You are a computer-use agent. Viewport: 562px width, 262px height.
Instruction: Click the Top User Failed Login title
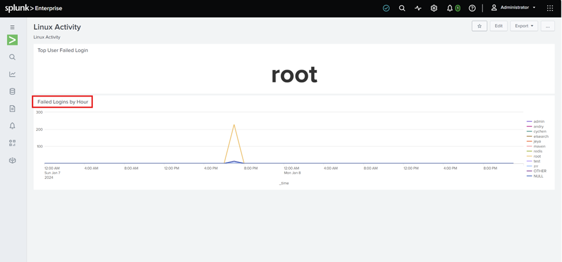(x=63, y=51)
